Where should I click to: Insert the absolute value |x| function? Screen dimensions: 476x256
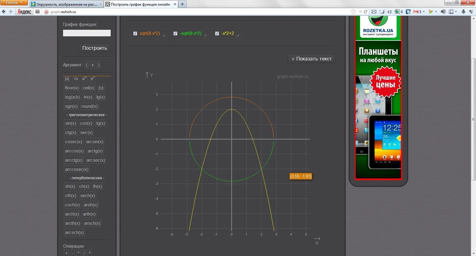click(67, 79)
